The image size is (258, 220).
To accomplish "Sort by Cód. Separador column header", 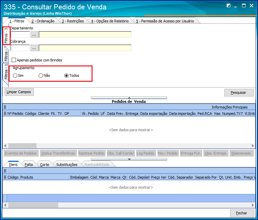I will [x=180, y=177].
